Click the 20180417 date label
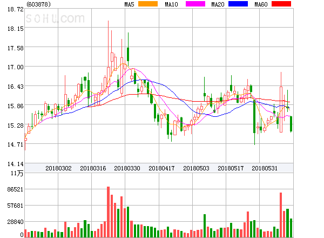 [x=161, y=168]
